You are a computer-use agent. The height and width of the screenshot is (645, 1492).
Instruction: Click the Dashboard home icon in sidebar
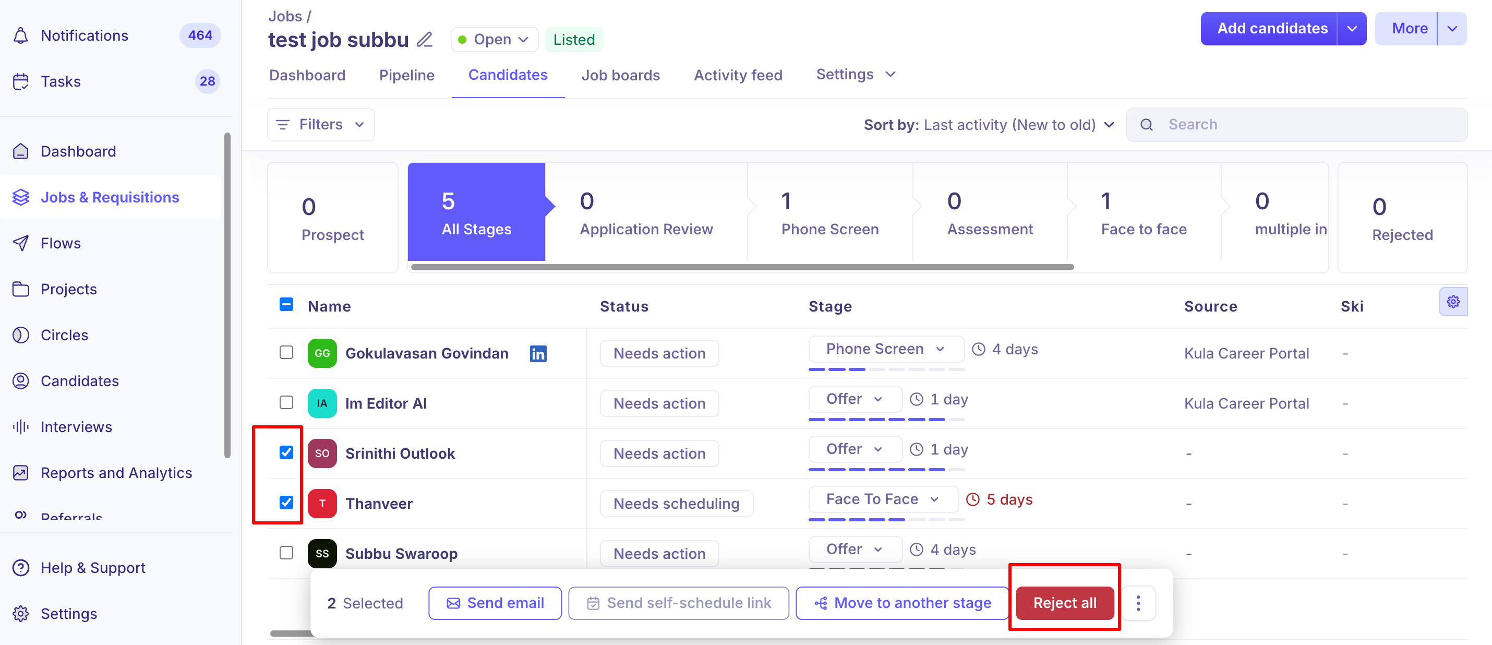pyautogui.click(x=21, y=151)
